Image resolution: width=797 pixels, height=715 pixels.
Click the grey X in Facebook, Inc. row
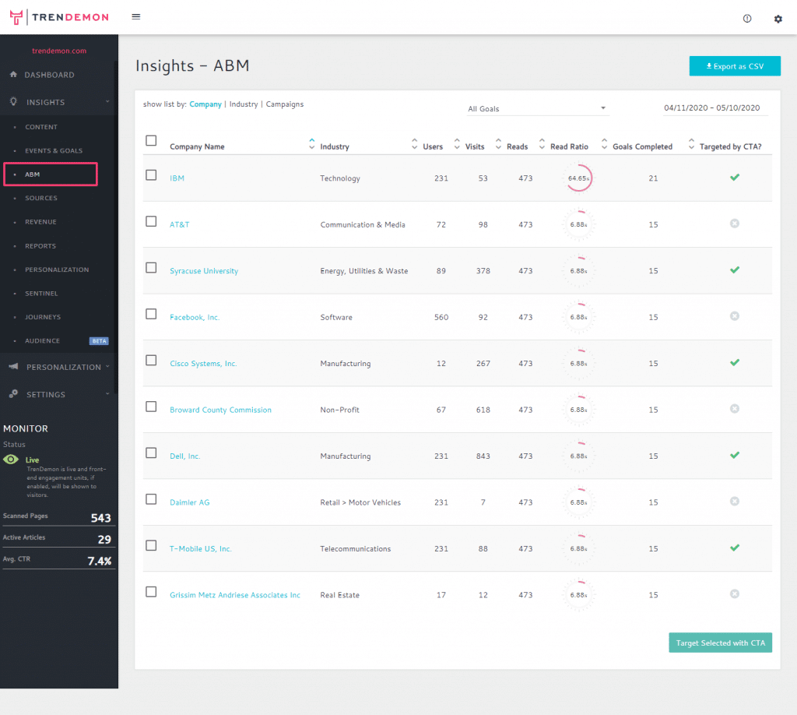735,316
